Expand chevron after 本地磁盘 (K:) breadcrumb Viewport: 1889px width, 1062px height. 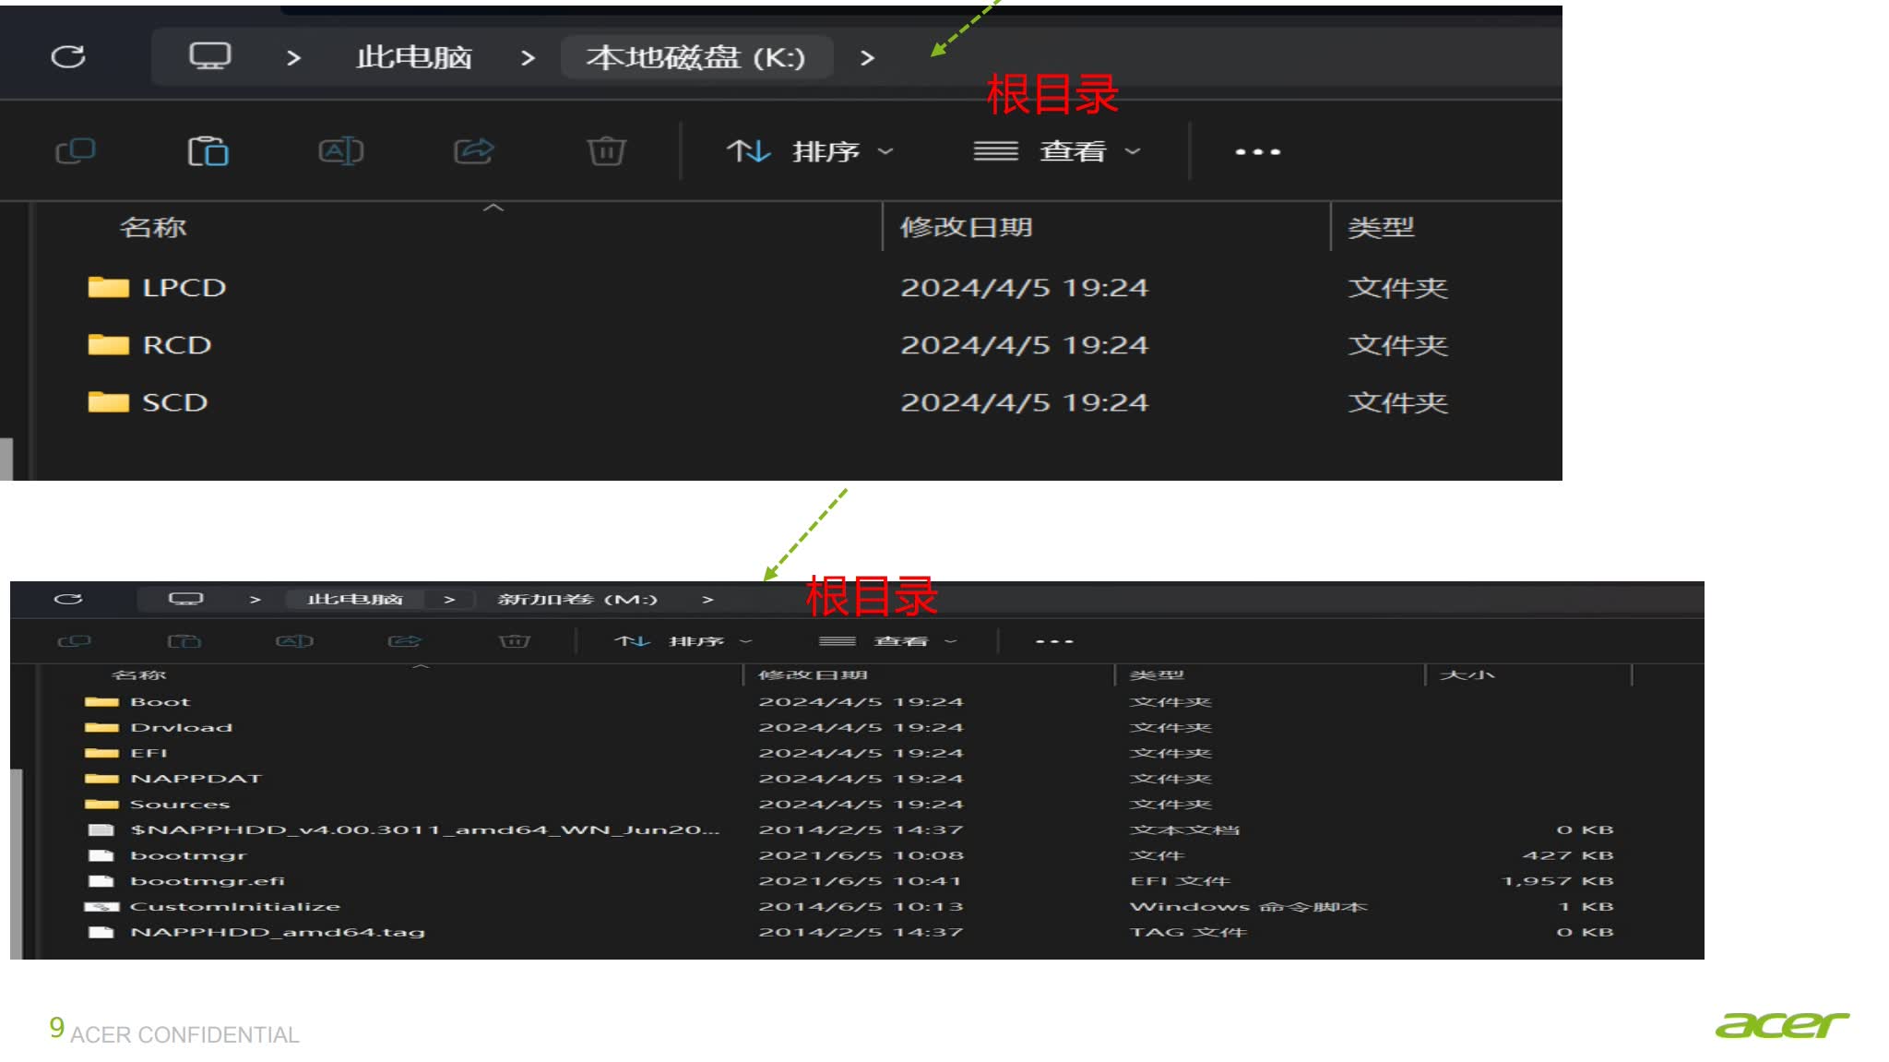coord(867,58)
